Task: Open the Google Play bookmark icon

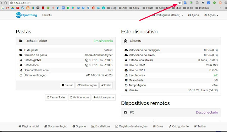Action: [x=73, y=8]
